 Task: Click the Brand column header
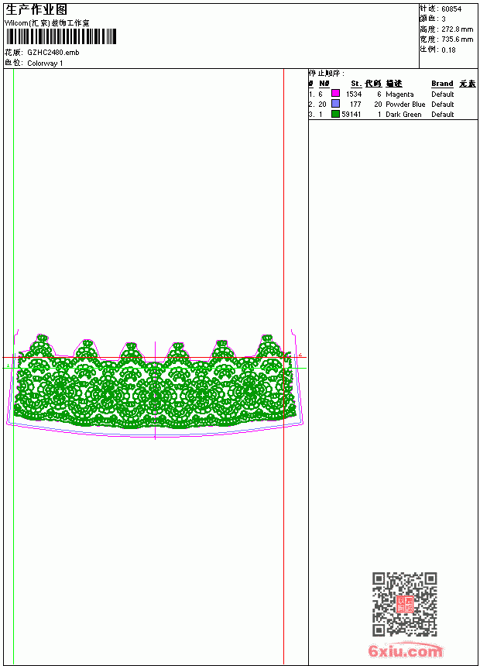(x=442, y=84)
